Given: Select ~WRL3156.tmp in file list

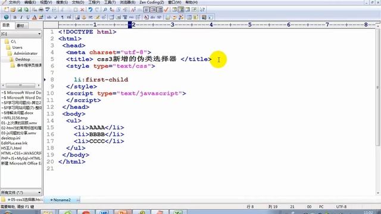Looking at the screenshot, I should pos(14,118).
